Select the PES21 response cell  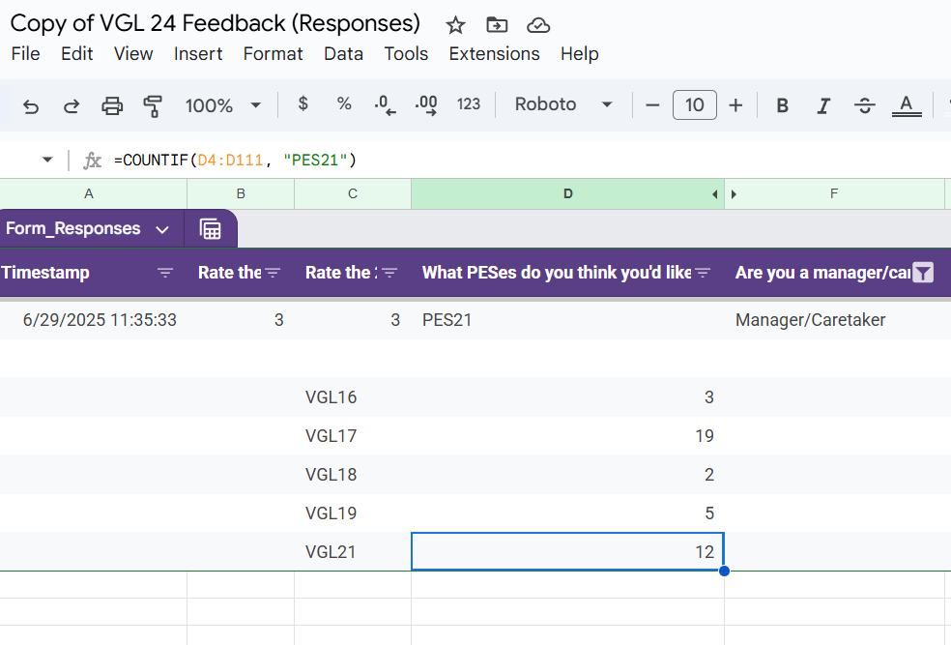pyautogui.click(x=567, y=320)
